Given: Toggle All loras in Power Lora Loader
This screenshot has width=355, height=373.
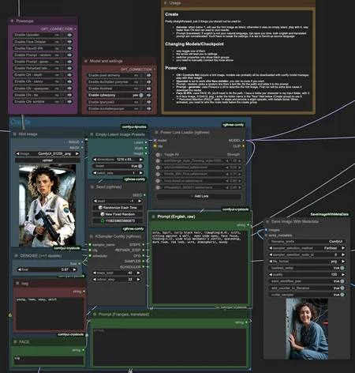Looking at the screenshot, I should tap(159, 155).
